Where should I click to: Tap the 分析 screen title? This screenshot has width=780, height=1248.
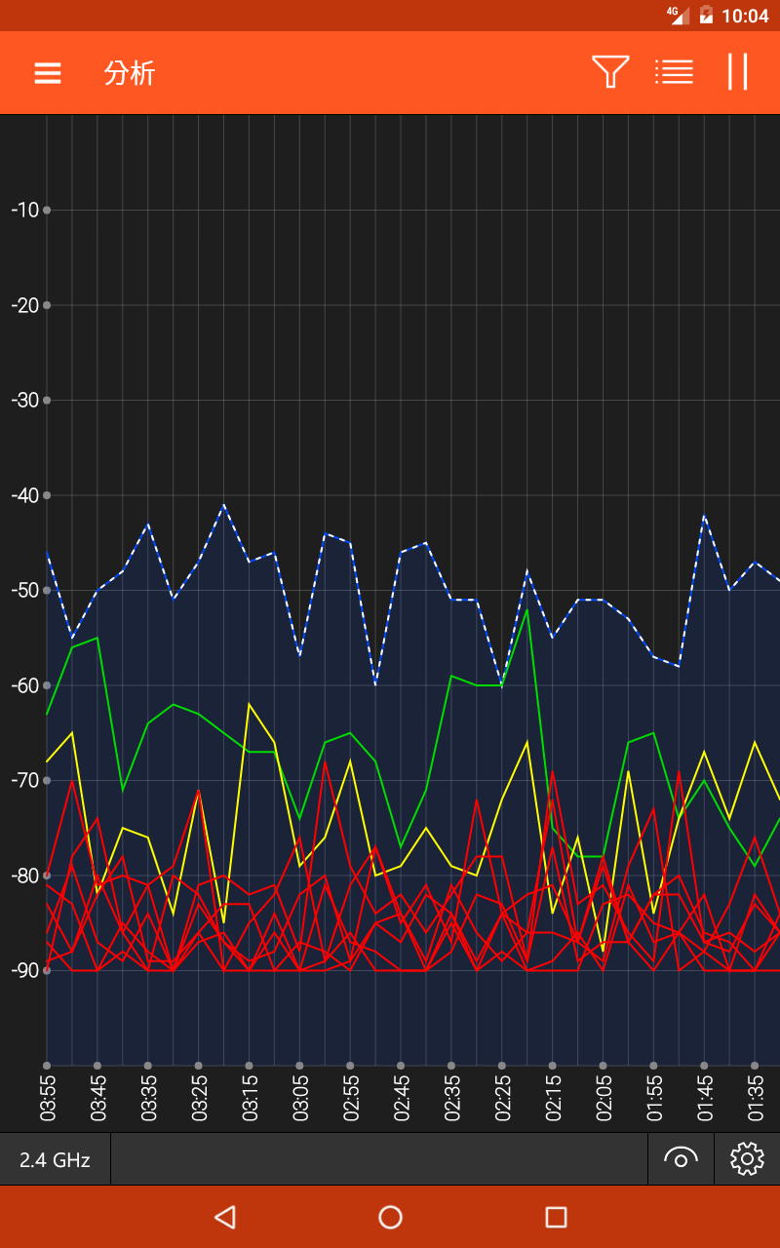tap(130, 73)
